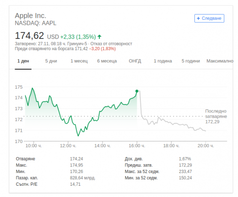Click the 174,62 stock price
Viewport: 238px width, 197px height.
[30, 36]
